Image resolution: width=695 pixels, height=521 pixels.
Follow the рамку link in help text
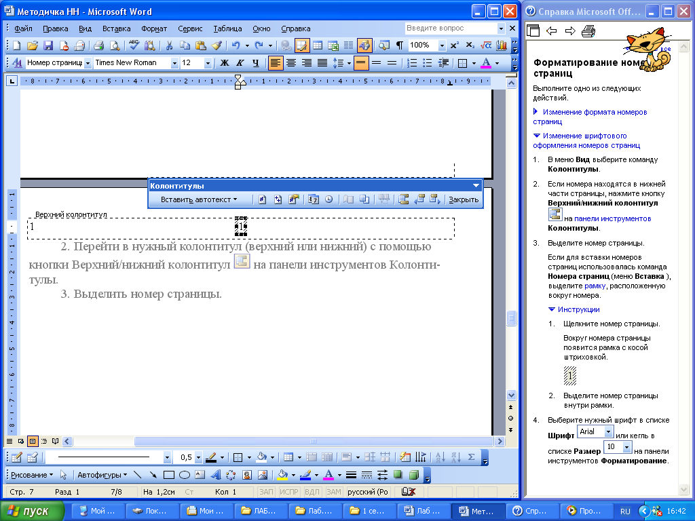[x=595, y=286]
